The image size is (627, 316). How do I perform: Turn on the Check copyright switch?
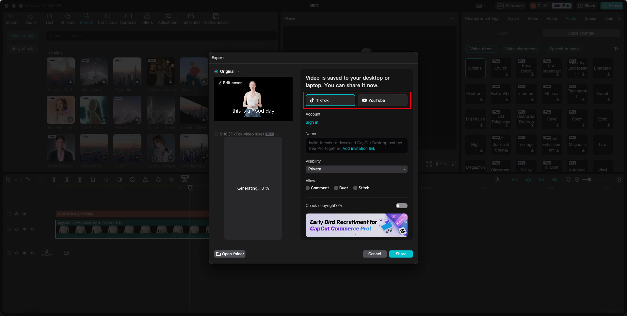[x=402, y=206]
